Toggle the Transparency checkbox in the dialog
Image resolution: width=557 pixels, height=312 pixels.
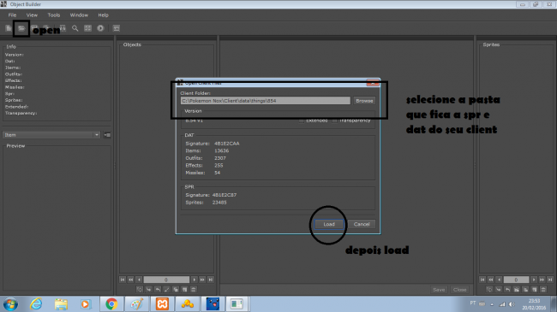point(334,121)
